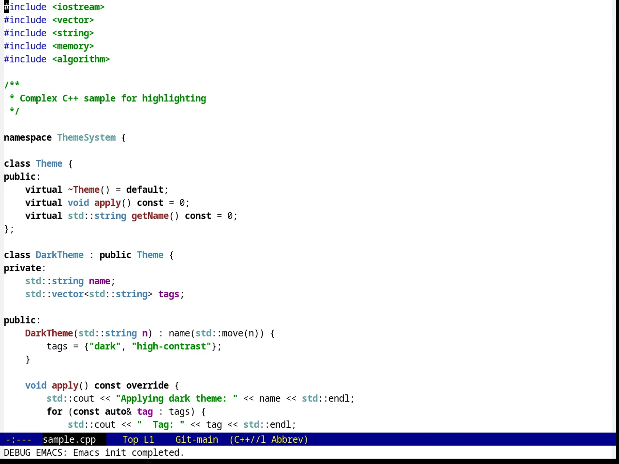Click 'Theme' in 'class Theme {' line
The height and width of the screenshot is (464, 619).
coord(49,163)
